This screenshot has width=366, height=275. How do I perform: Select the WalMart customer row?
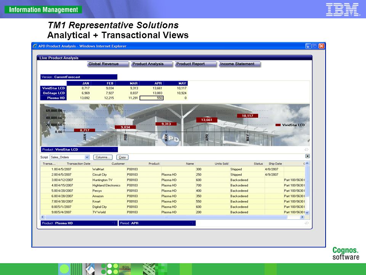(x=172, y=169)
